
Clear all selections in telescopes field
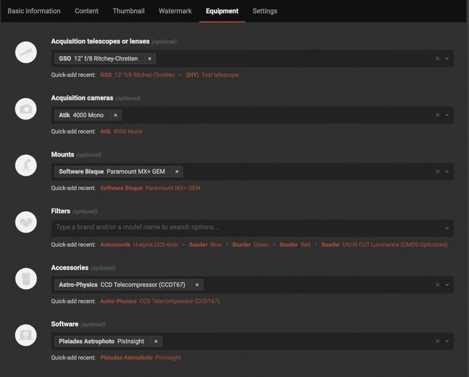click(438, 59)
